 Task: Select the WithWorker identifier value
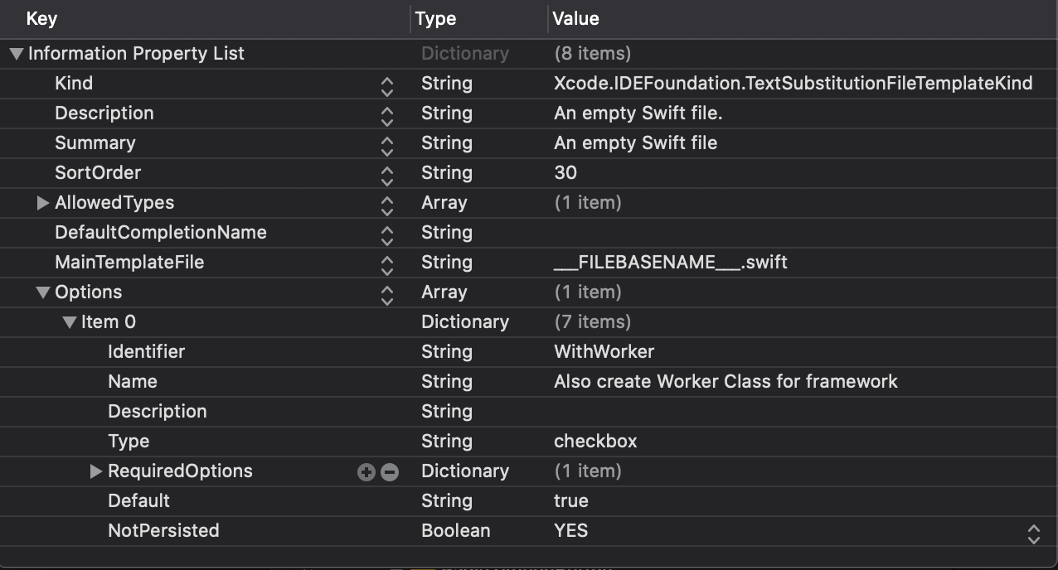pyautogui.click(x=604, y=352)
